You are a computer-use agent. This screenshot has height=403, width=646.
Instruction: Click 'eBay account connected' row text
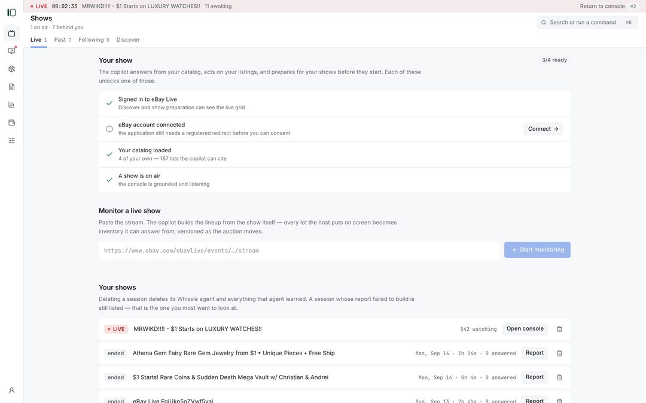(x=151, y=125)
